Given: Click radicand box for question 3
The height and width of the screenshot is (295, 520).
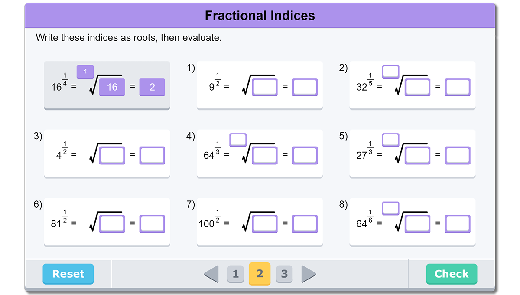Looking at the screenshot, I should 112,156.
